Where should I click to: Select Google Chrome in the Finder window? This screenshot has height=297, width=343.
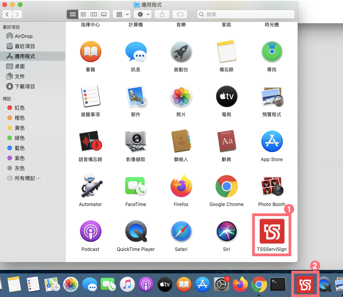(x=227, y=186)
